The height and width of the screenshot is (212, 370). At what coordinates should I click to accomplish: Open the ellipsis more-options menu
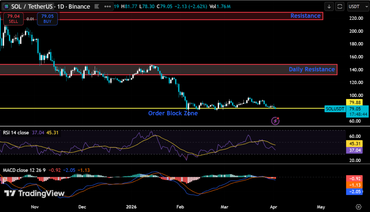[x=107, y=6]
